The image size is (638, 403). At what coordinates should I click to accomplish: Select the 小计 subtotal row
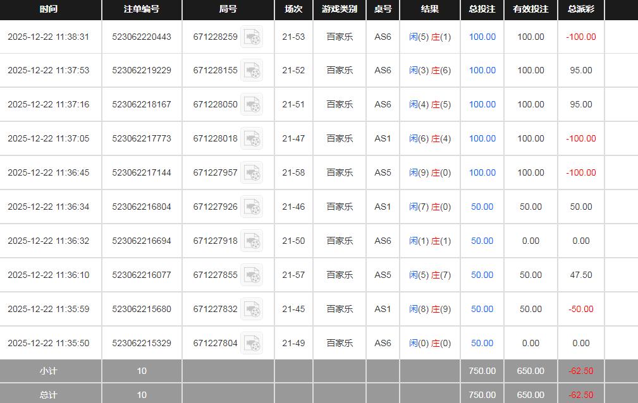coord(50,371)
